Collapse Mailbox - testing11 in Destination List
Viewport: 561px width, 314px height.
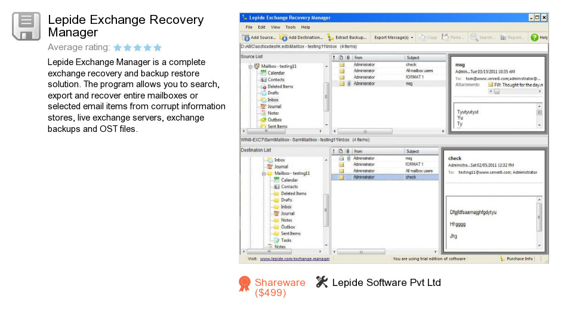point(264,173)
